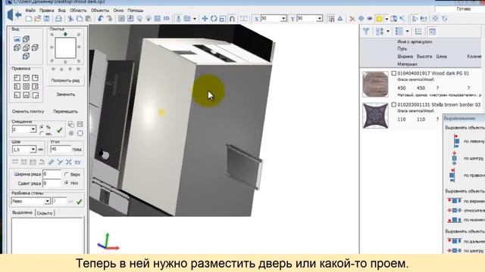
Task: Cut selection with the scissors icon
Action: [x=70, y=19]
